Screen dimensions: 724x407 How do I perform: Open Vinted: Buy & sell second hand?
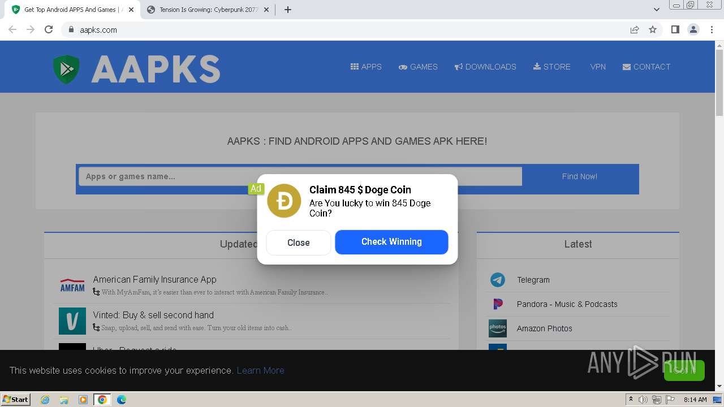pyautogui.click(x=153, y=315)
